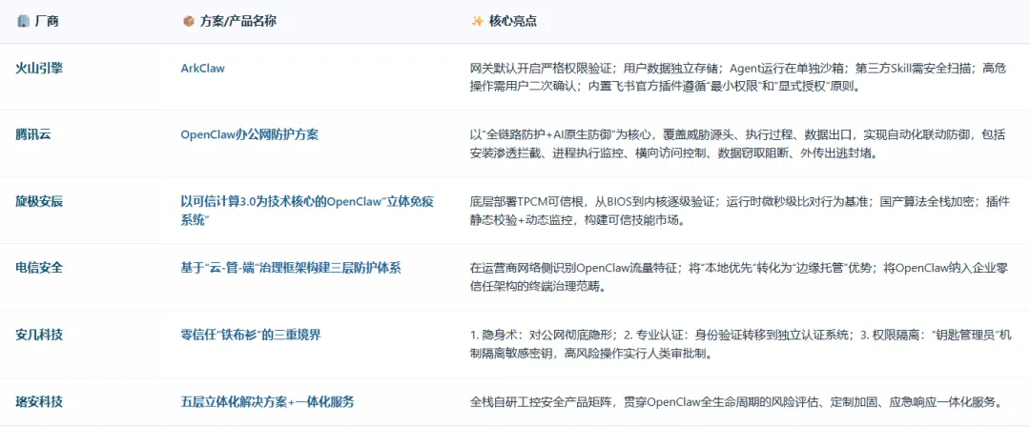Open 基于"云-管-端"治理框架 product name

(x=290, y=268)
